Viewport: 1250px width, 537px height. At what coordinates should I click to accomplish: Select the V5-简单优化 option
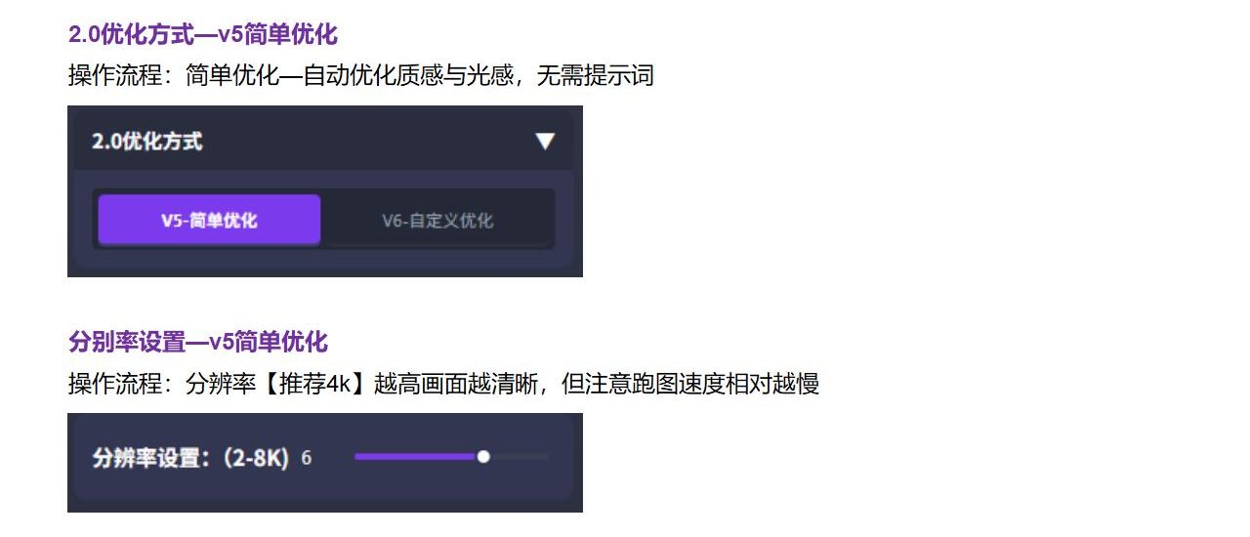pyautogui.click(x=209, y=220)
